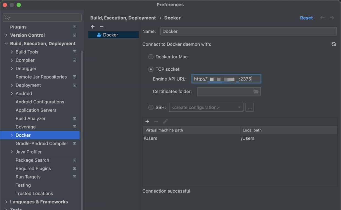Expand the Languages & Frameworks section
This screenshot has height=210, width=341.
click(6, 202)
